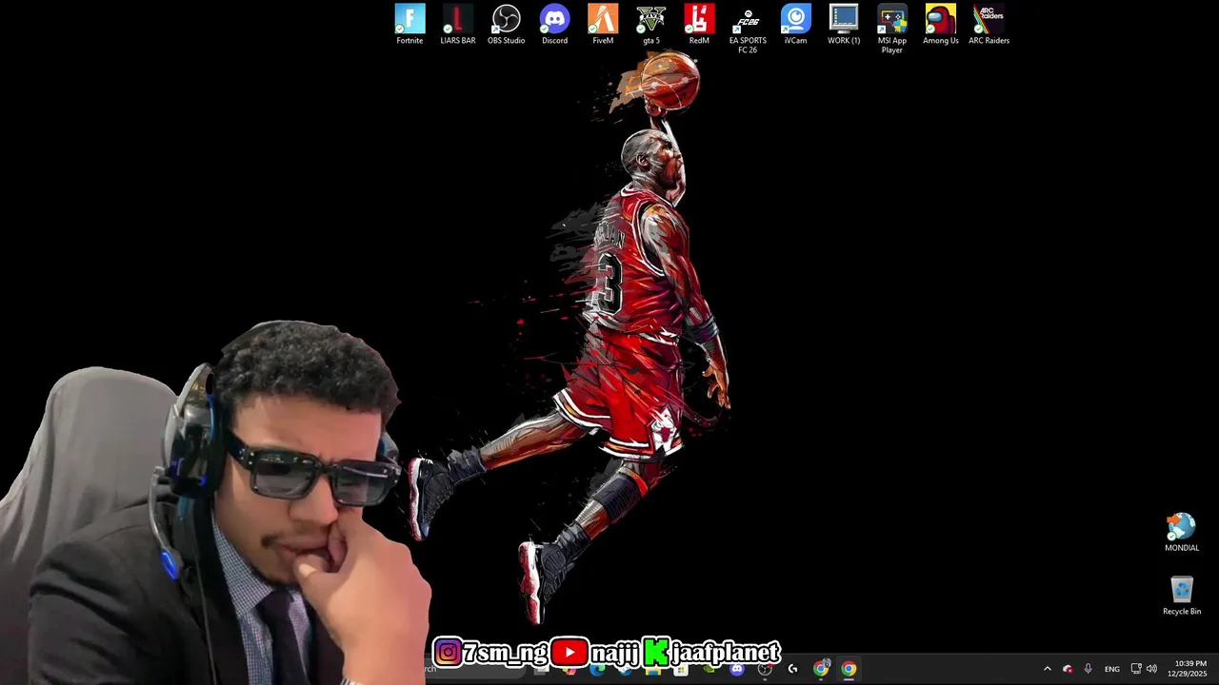Open Chrome with profile badge in taskbar
Image resolution: width=1219 pixels, height=685 pixels.
coord(821,669)
